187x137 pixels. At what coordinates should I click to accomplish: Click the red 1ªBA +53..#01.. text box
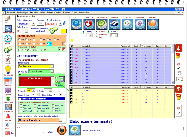click(x=35, y=81)
